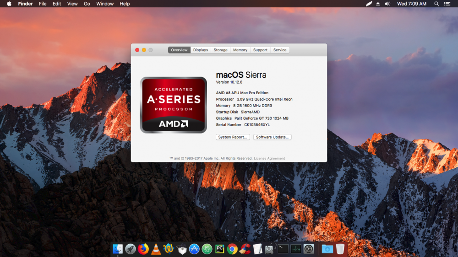Open the View menu
Screen dimensions: 458x257
point(72,4)
